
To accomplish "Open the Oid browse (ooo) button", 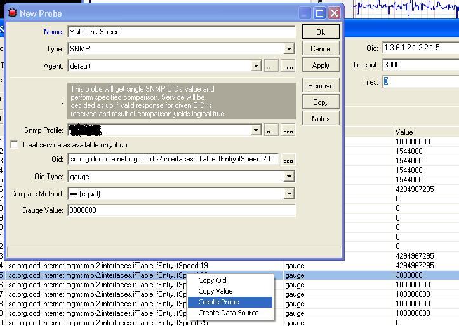I will tap(288, 160).
